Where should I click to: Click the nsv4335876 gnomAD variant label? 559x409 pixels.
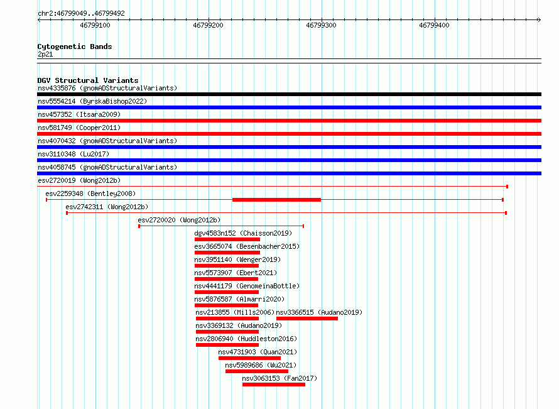(x=107, y=88)
